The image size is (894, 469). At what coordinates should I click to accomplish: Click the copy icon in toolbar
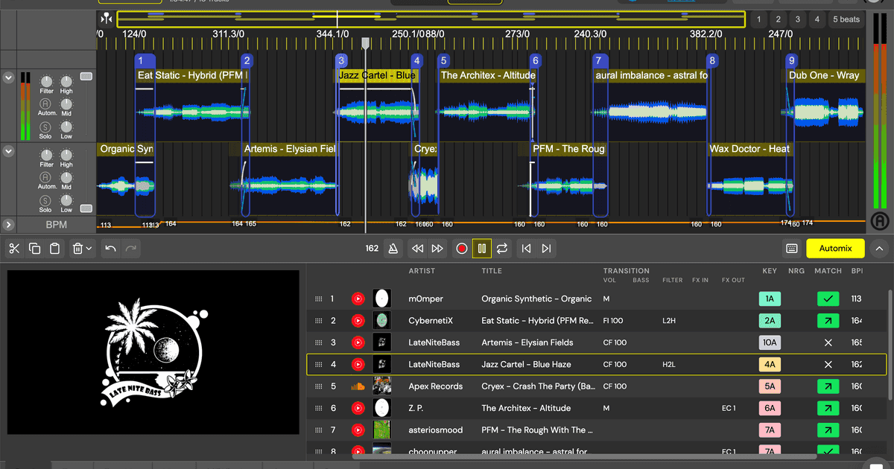(34, 249)
